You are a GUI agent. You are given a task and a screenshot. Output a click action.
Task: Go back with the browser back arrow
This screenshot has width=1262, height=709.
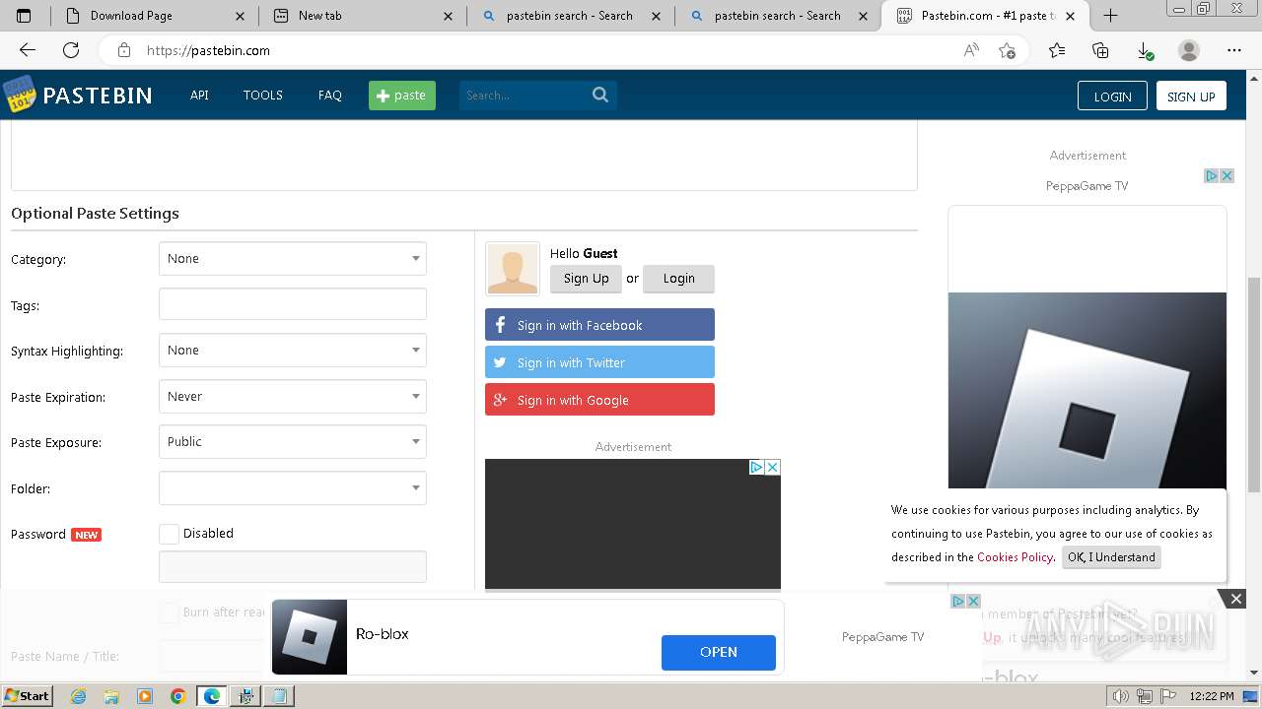28,50
